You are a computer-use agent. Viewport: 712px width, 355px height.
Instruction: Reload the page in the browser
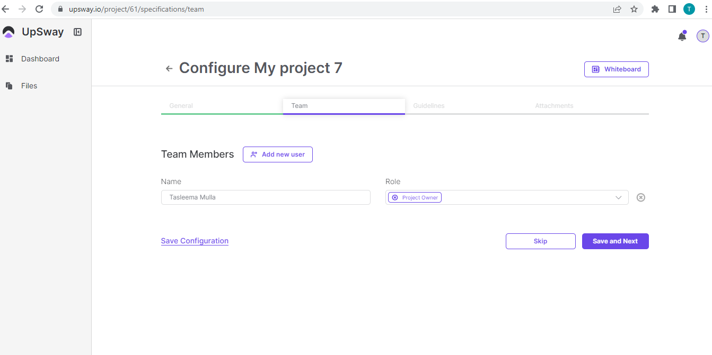pos(39,9)
